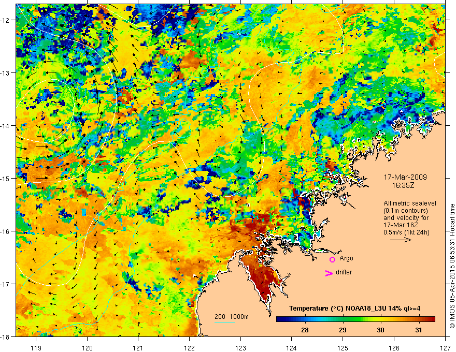Select the '16:35Z' time text
This screenshot has height=352, width=456.
[403, 185]
